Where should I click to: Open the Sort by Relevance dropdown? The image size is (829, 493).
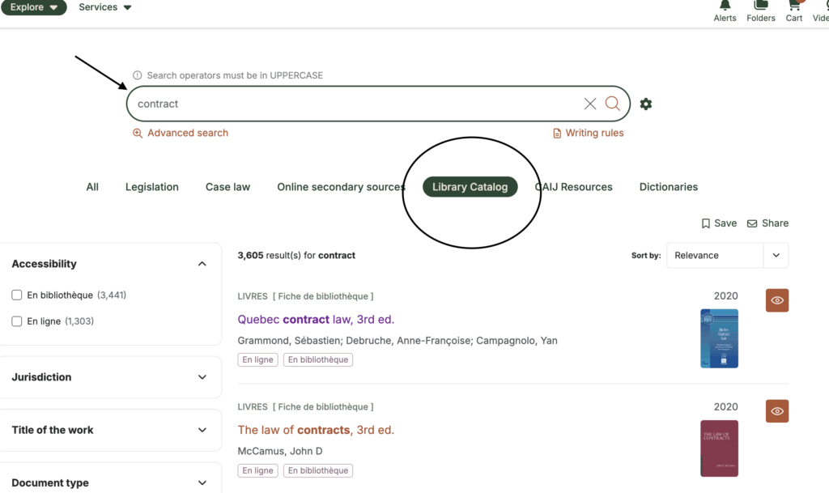[x=727, y=255]
